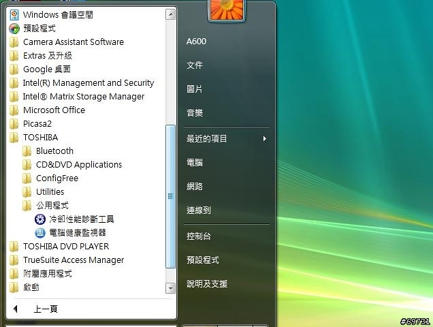Viewport: 433px width, 327px height.
Task: Click Camera Assistant Software text label
Action: tap(74, 42)
